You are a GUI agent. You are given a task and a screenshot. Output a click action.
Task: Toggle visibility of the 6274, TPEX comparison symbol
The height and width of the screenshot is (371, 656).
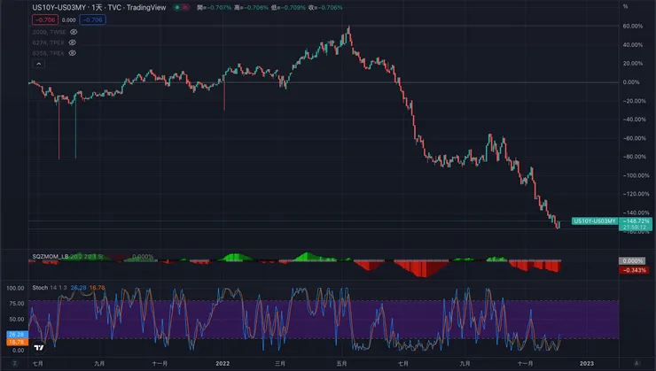[x=73, y=43]
